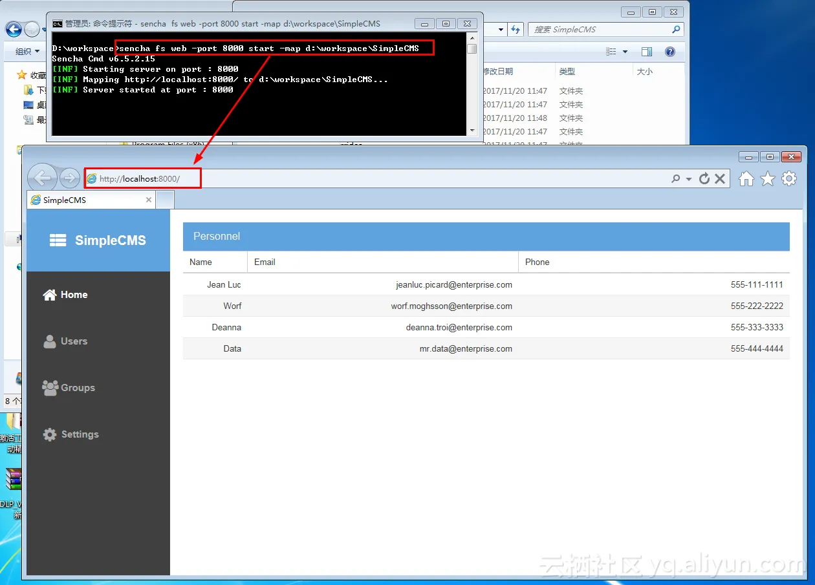This screenshot has height=585, width=815.
Task: Go back in the Explorer window
Action: pos(13,29)
